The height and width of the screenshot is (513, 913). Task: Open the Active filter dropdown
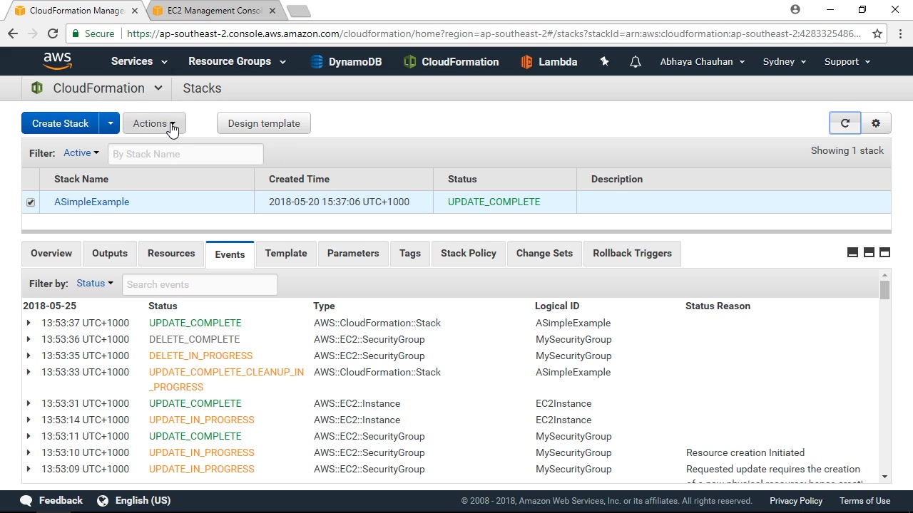[81, 152]
